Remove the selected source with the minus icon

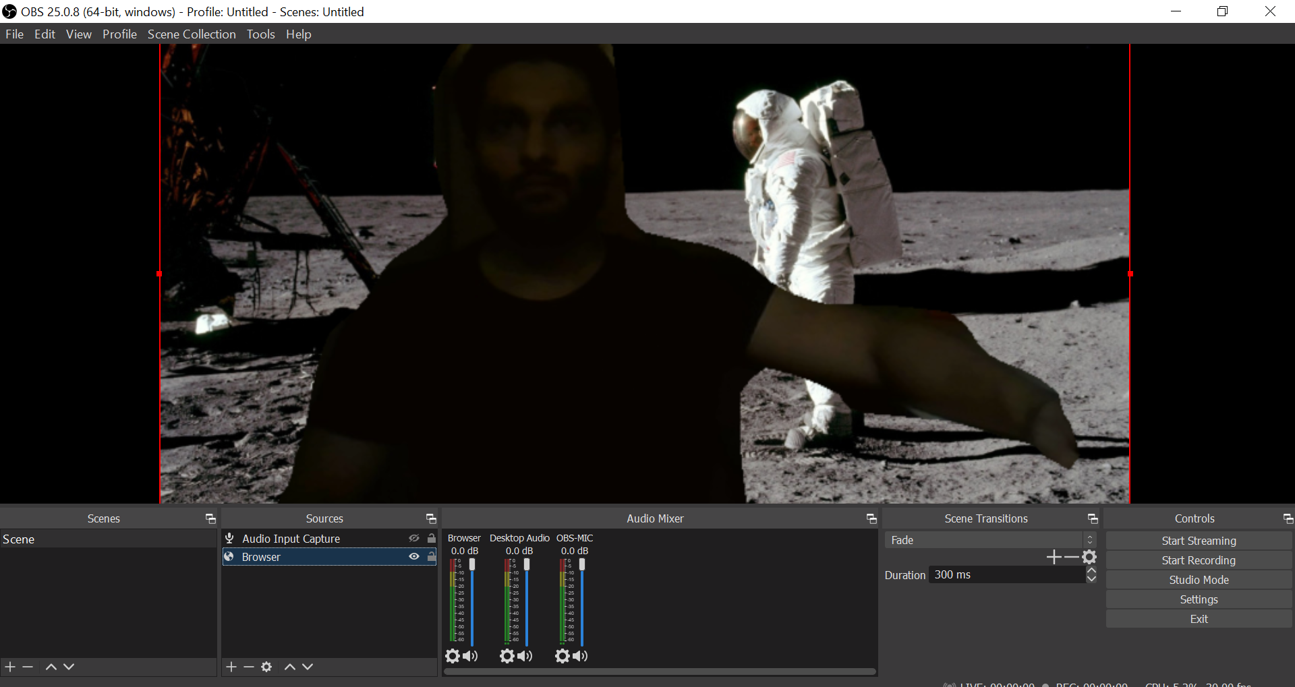coord(249,667)
